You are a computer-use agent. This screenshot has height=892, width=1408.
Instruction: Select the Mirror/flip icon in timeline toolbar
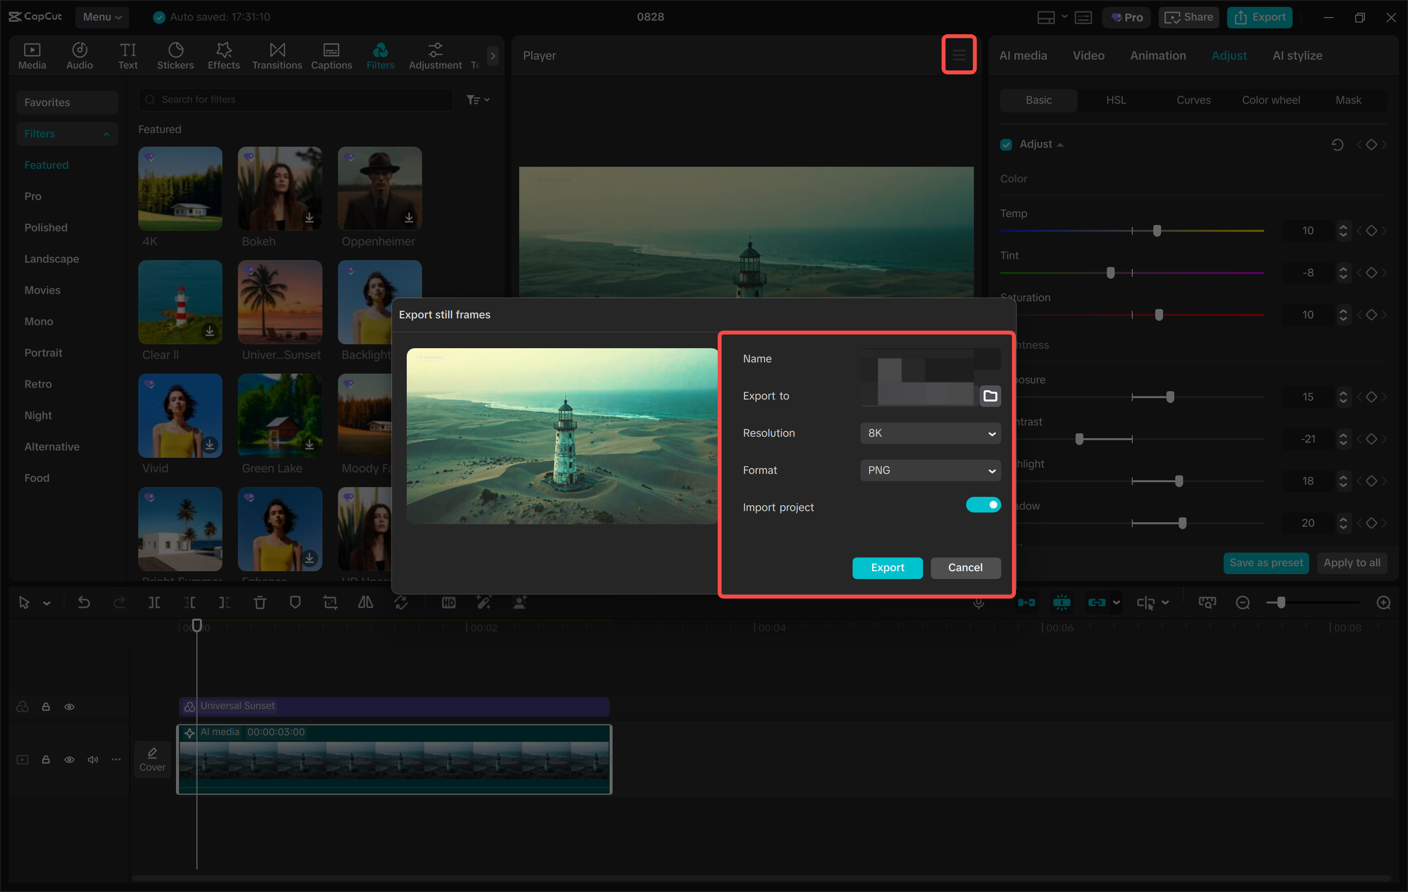tap(366, 602)
